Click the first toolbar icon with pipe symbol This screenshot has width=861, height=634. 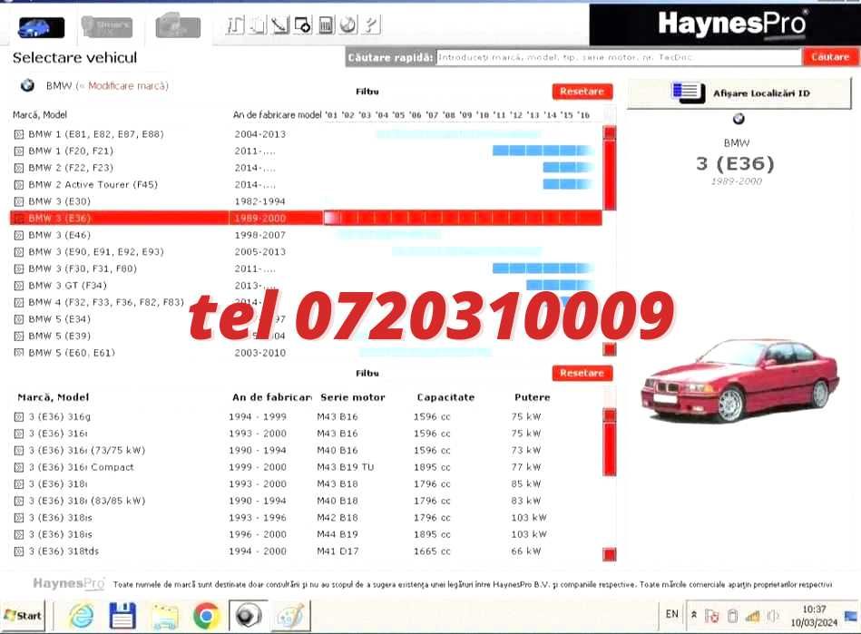(x=235, y=25)
